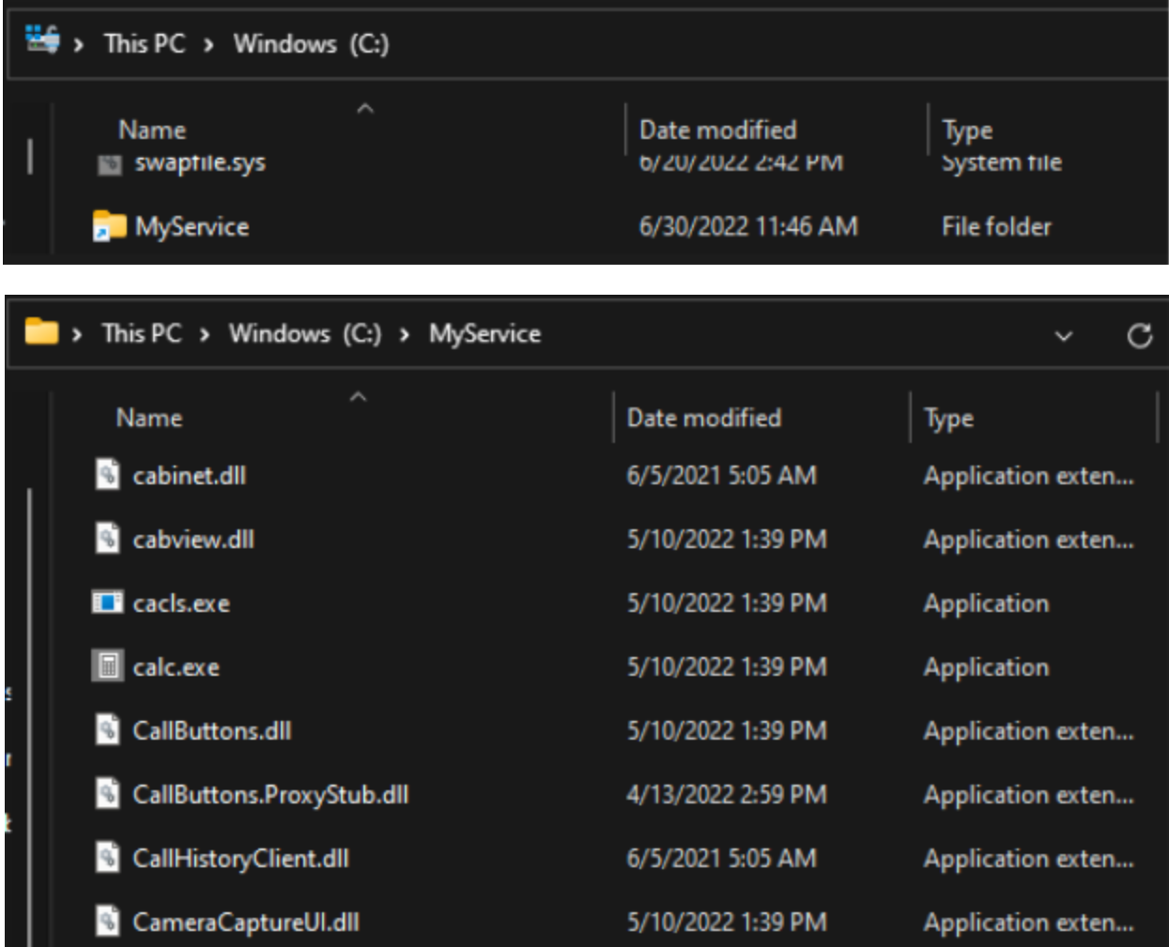The width and height of the screenshot is (1169, 947).
Task: Click cabinet.dll date 6/5/2021 5:05 AM
Action: click(x=721, y=475)
